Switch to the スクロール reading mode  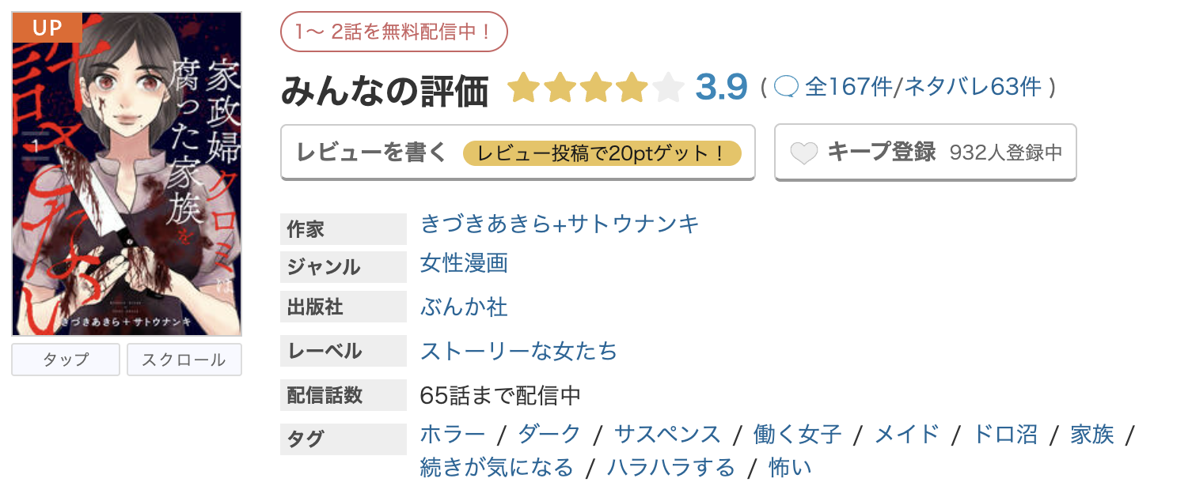tap(184, 360)
